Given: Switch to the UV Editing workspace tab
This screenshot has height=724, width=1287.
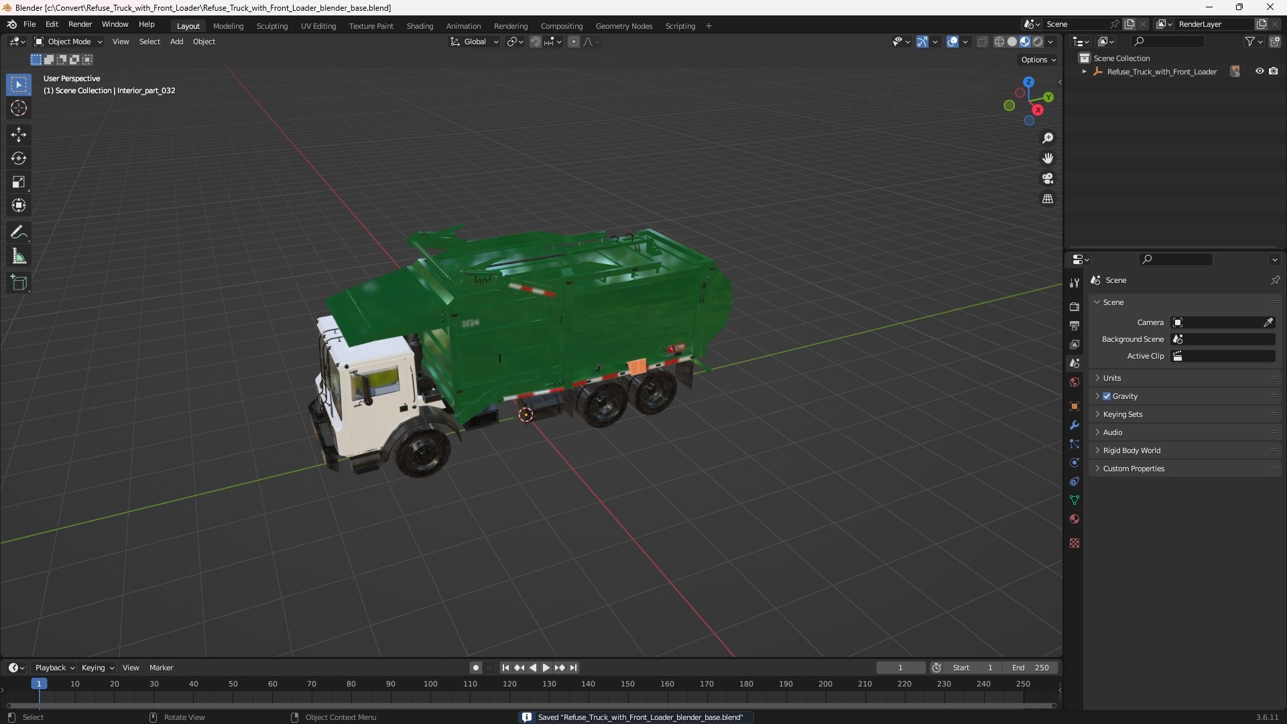Looking at the screenshot, I should tap(318, 26).
